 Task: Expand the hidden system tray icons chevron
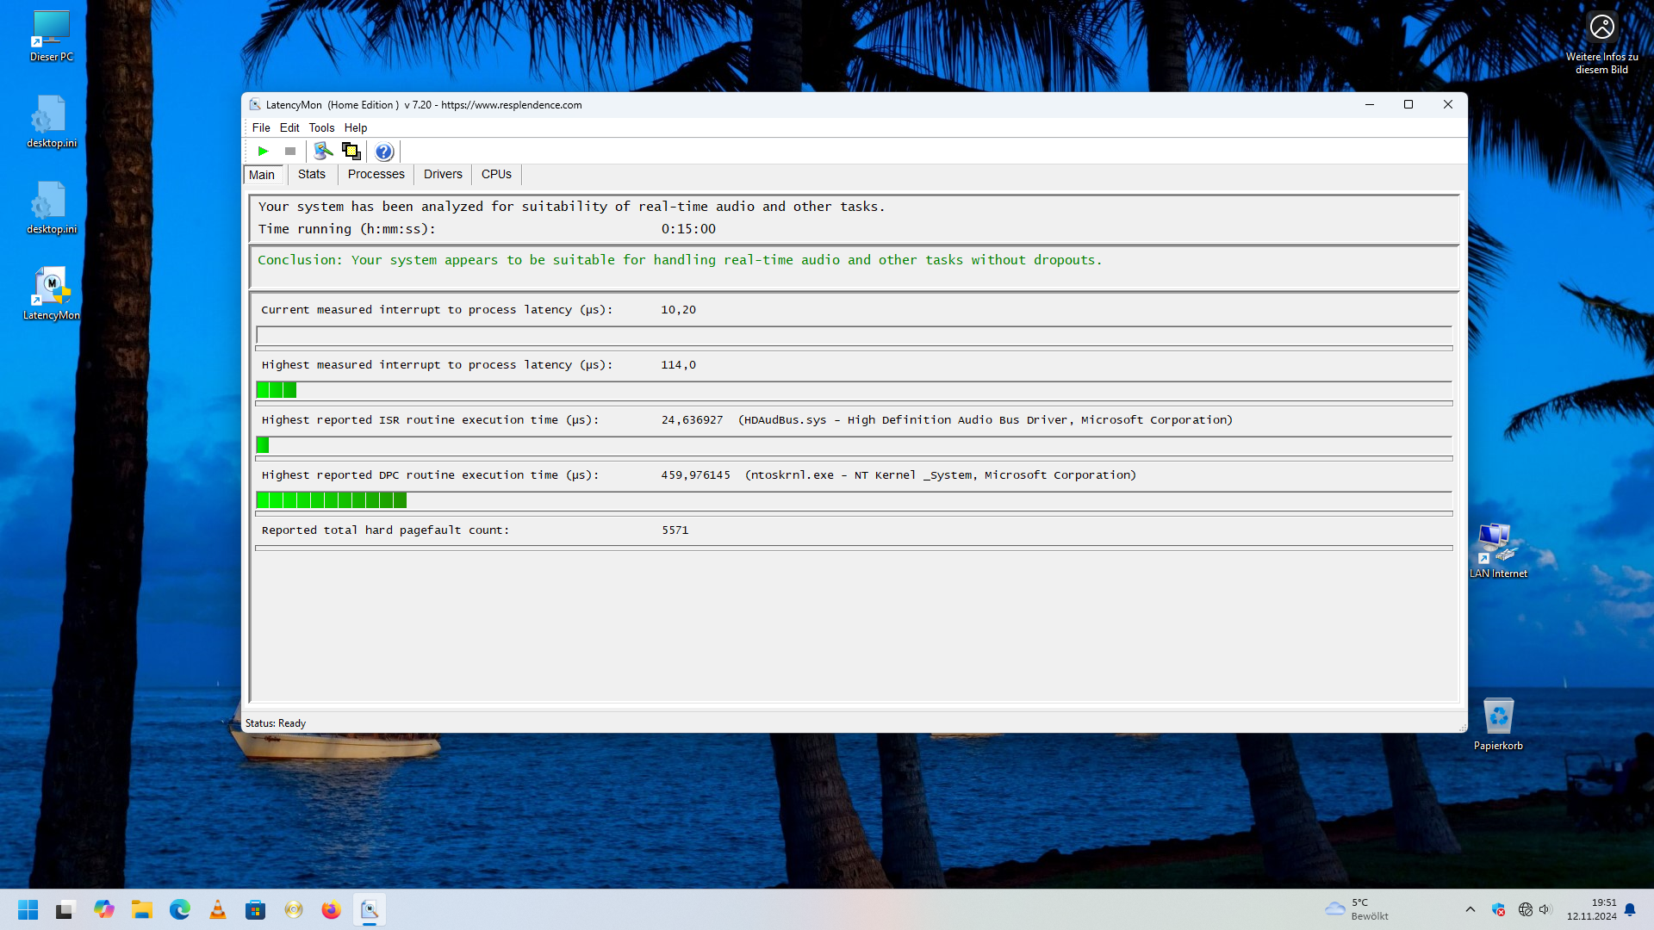tap(1471, 909)
